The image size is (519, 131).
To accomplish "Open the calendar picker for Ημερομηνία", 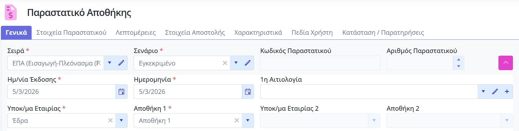I will [x=248, y=92].
